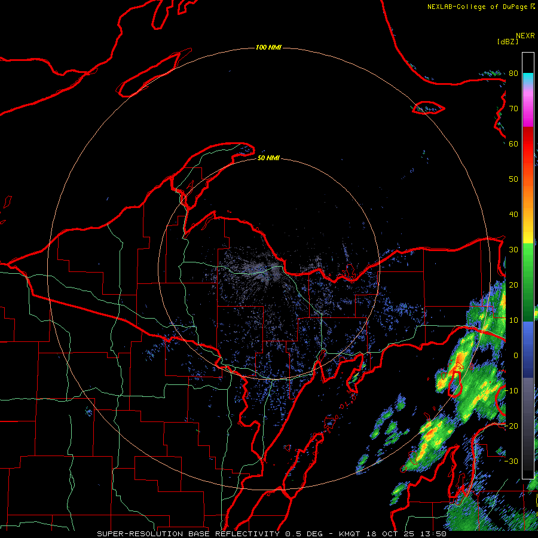
Task: Click the green 20 dBZ colorbar segment
Action: click(x=528, y=282)
